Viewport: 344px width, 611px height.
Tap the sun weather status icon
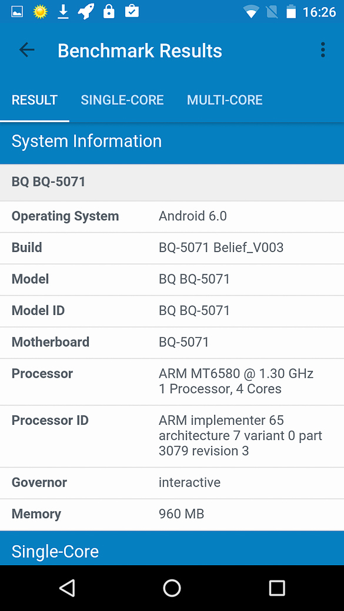pos(40,12)
